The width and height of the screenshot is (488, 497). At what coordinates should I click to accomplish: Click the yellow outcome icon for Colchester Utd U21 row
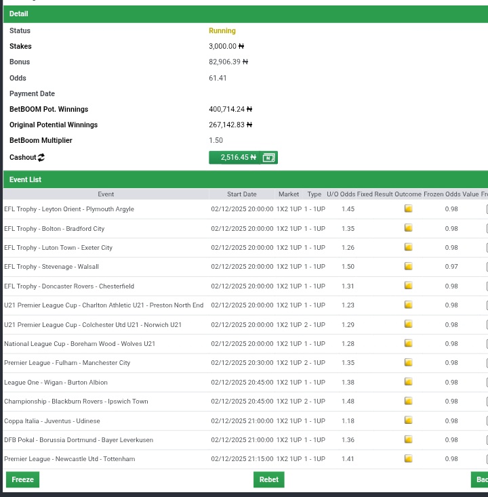tap(408, 324)
